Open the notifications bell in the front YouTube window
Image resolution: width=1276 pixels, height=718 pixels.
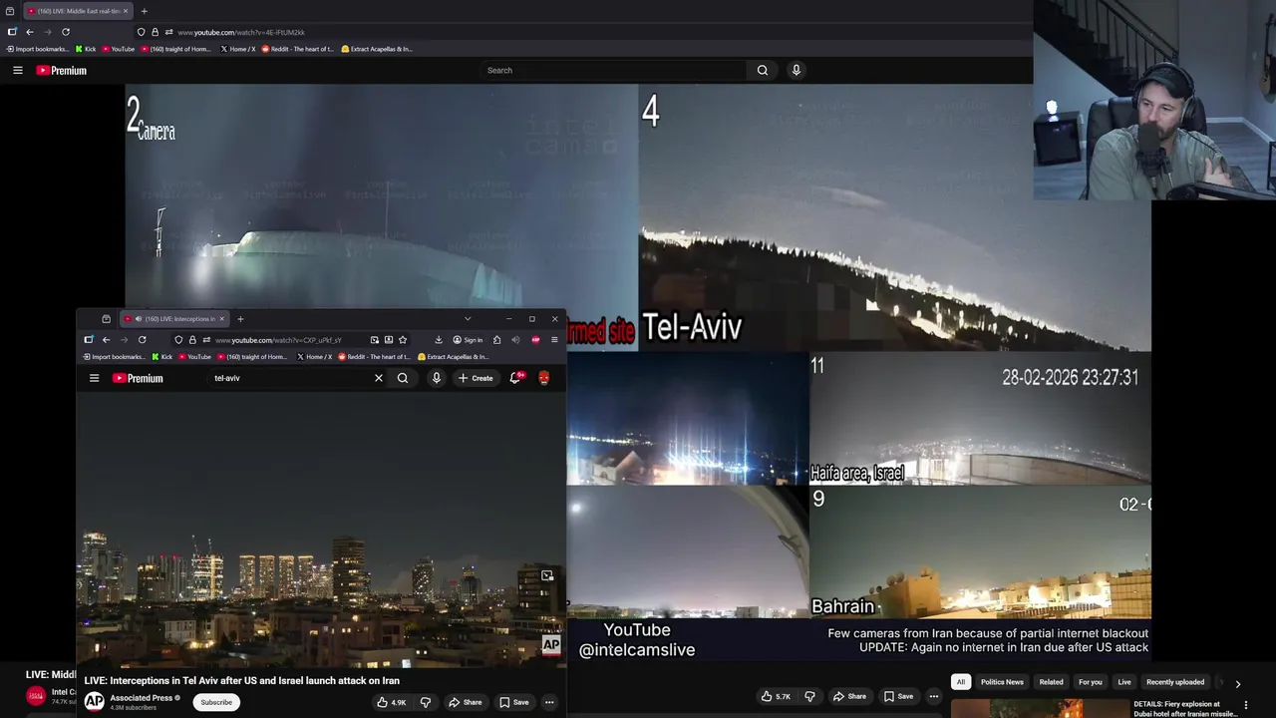click(x=515, y=378)
